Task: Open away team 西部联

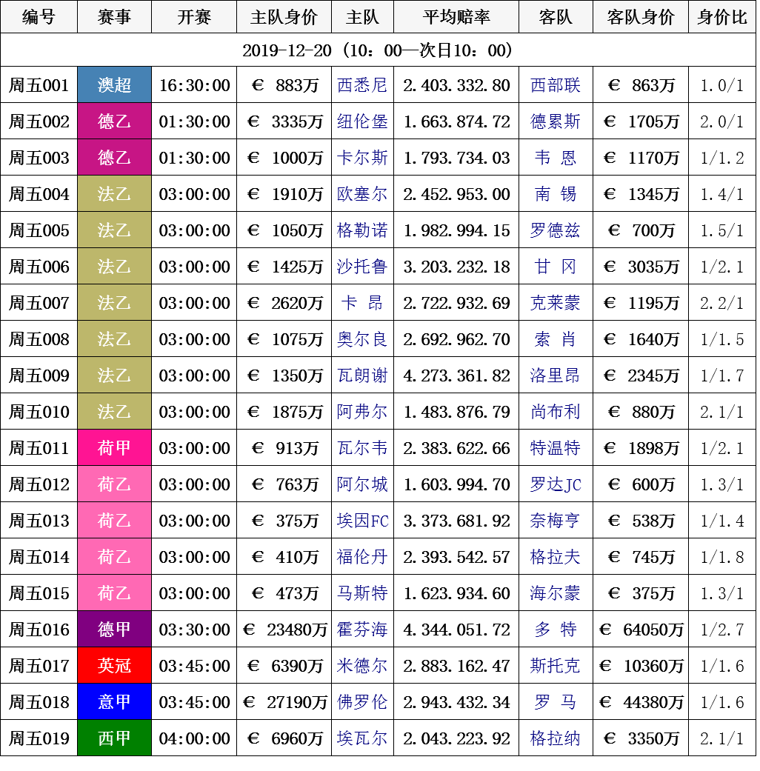Action: point(556,85)
